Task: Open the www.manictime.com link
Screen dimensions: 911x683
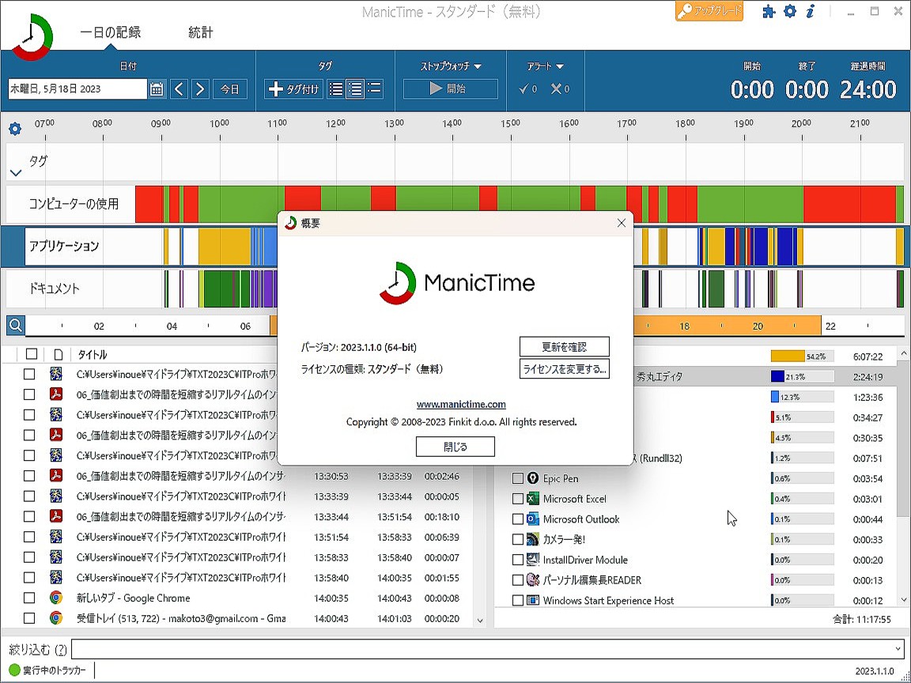Action: coord(461,404)
